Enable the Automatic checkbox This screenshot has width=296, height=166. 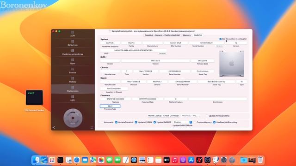pyautogui.click(x=102, y=122)
